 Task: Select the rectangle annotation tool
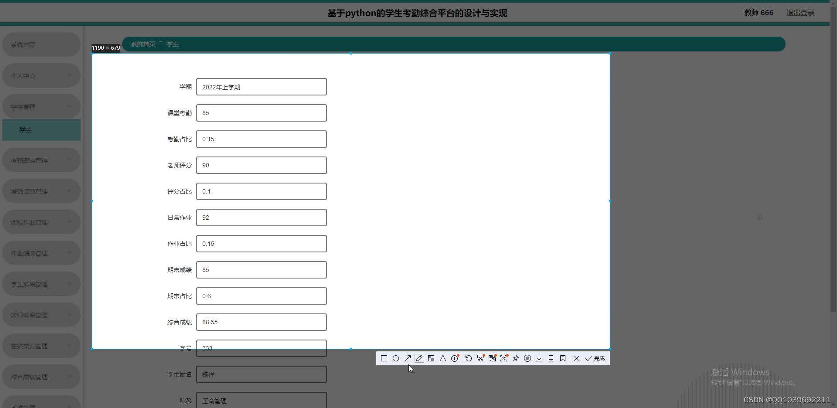tap(384, 358)
